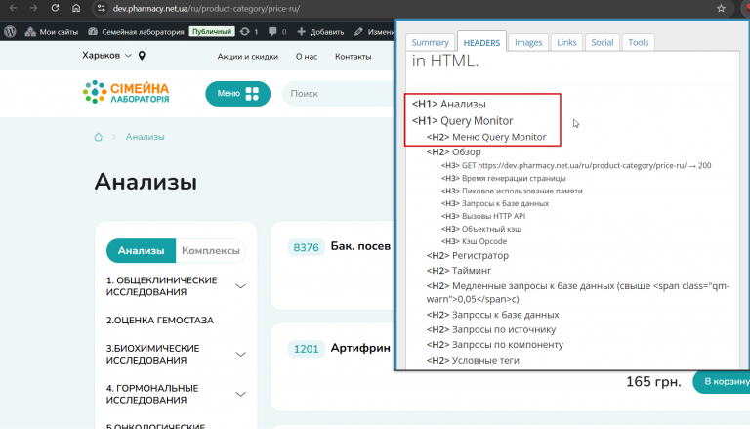Viewport: 750px width, 429px height.
Task: Open the Social tab
Action: point(603,42)
